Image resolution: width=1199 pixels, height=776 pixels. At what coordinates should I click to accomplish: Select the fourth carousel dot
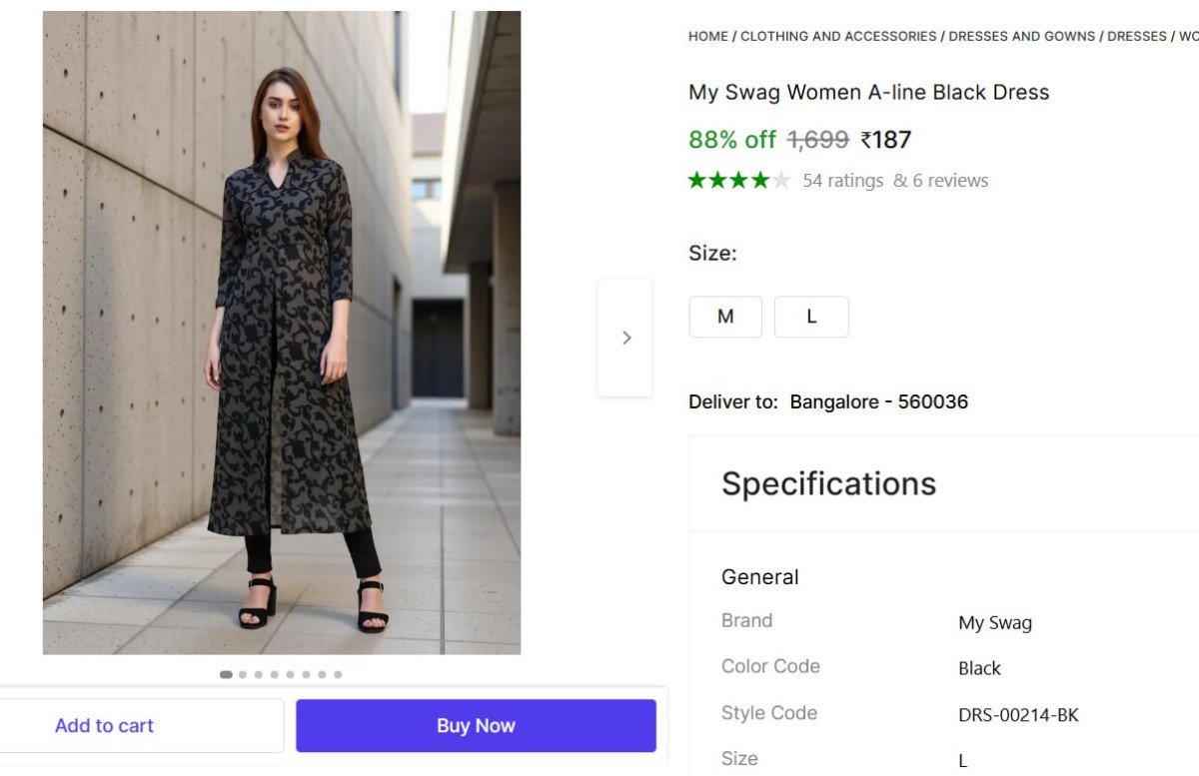coord(274,674)
